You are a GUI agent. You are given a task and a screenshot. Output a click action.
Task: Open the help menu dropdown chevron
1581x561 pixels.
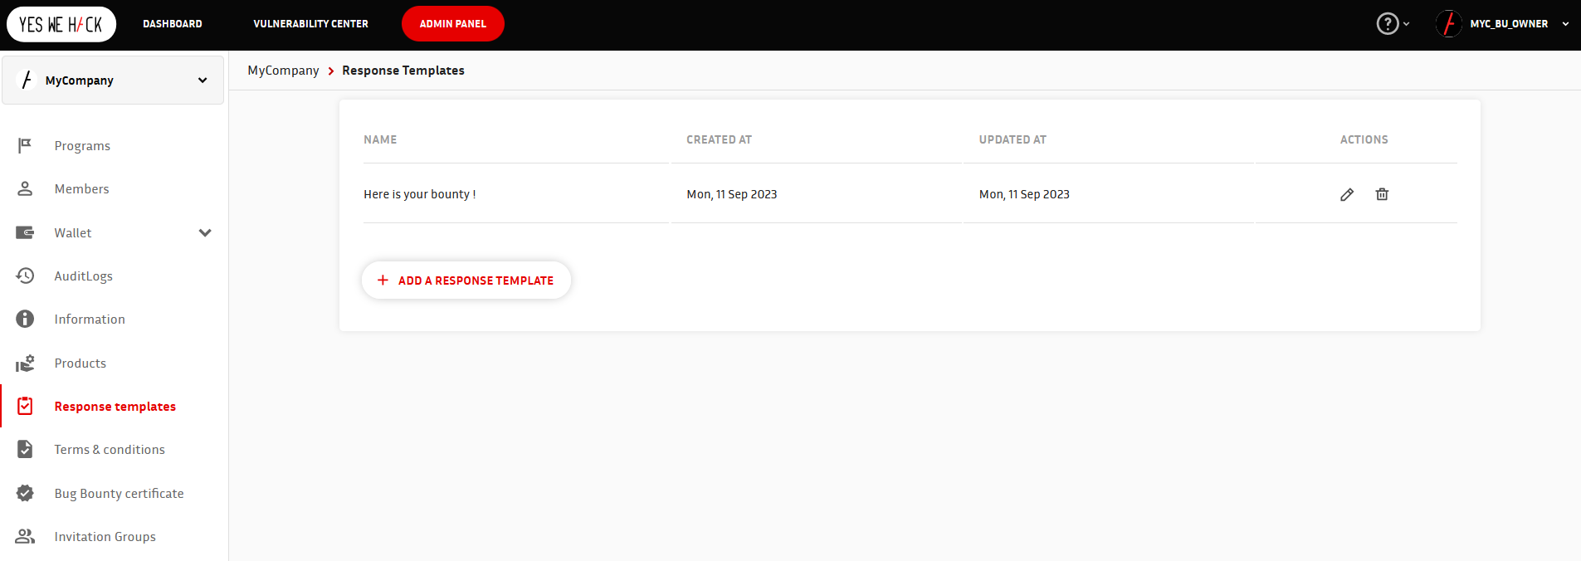click(1406, 24)
